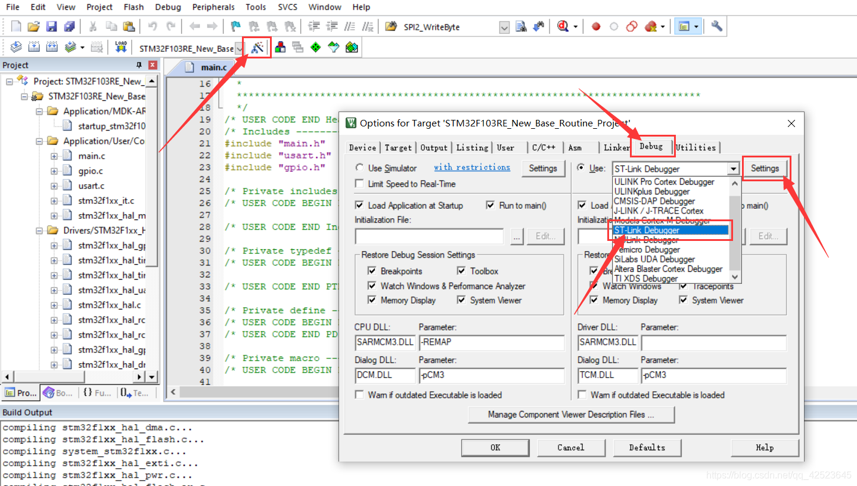Build target files icon
Screen dimensions: 857x486
click(34, 47)
